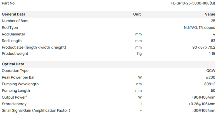Select the Pumping Length row label
The width and height of the screenshot is (218, 114).
tap(16, 91)
